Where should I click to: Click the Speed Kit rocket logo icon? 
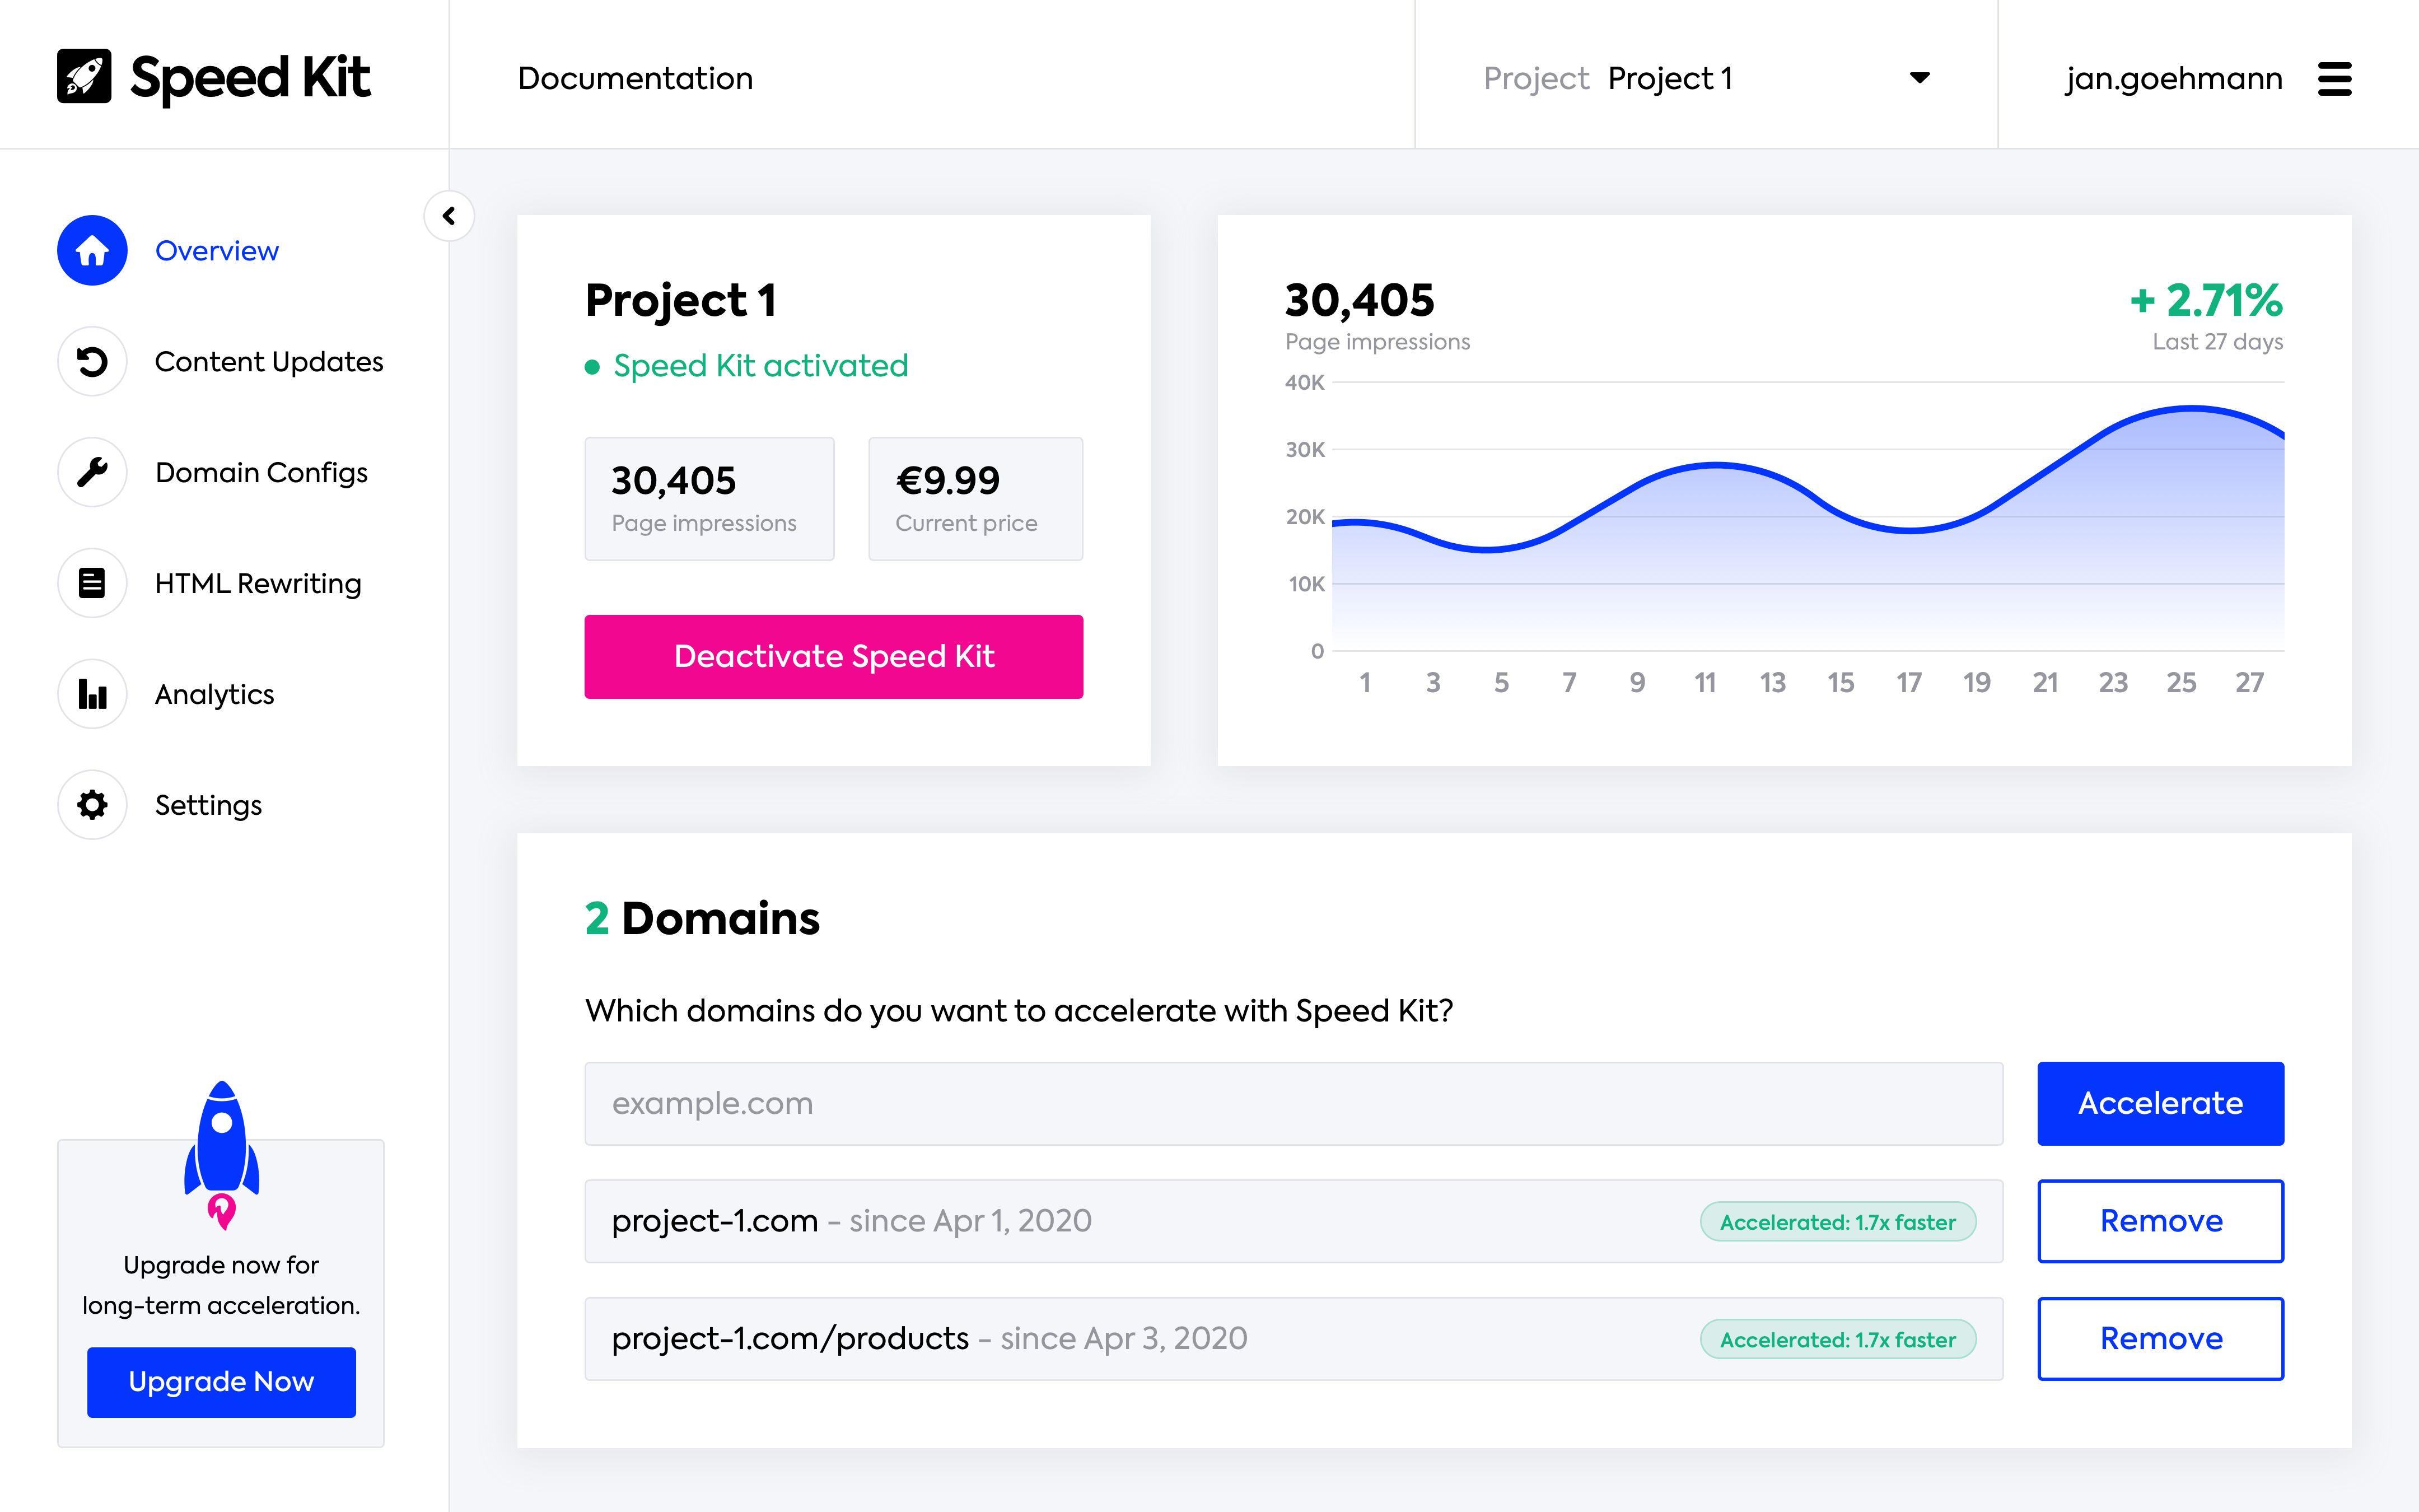[x=84, y=77]
